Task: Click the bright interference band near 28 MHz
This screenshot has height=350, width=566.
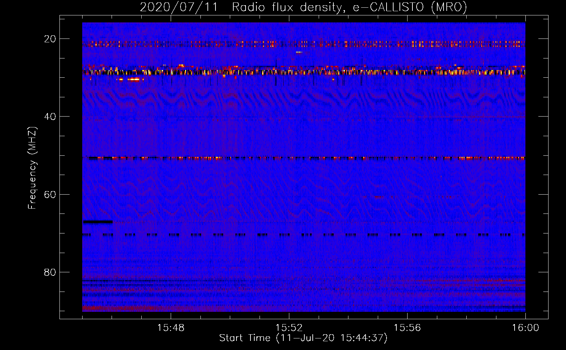Action: [x=304, y=72]
